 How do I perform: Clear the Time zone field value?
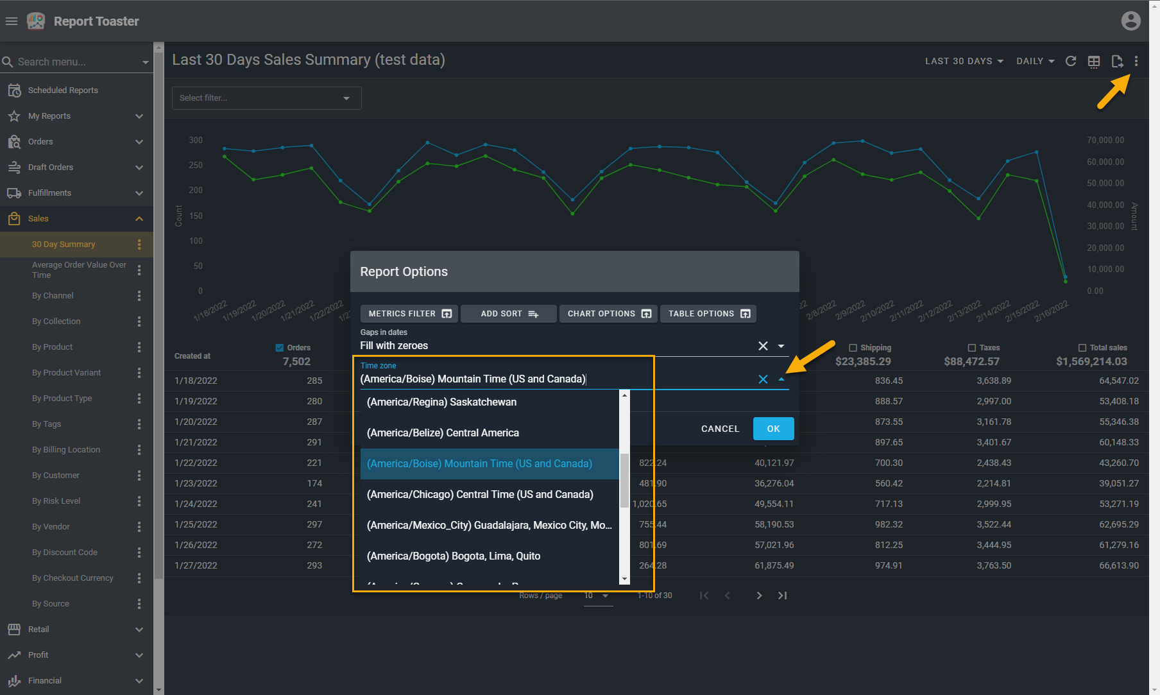(763, 379)
